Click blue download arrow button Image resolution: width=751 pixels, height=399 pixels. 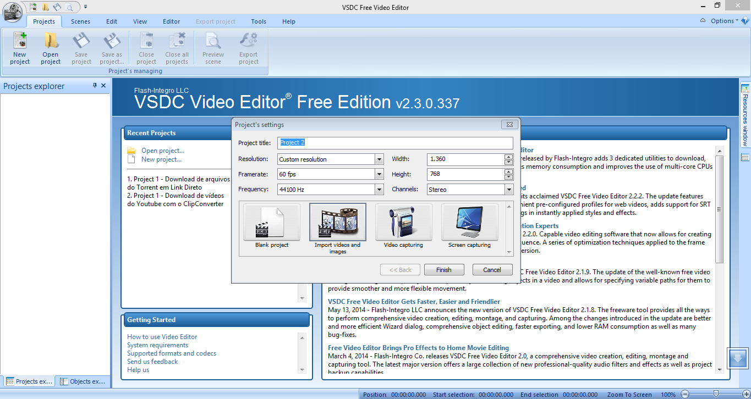point(738,359)
